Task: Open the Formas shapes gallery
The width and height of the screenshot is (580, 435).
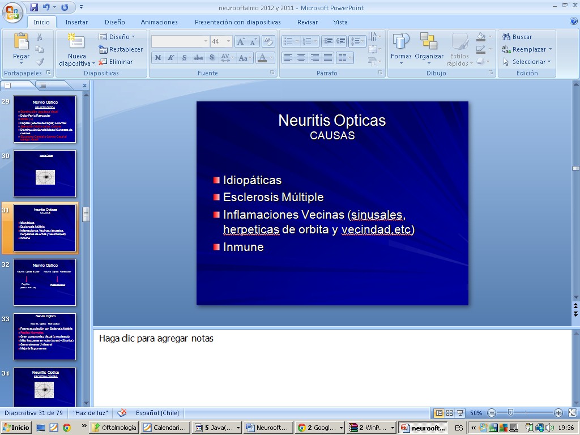Action: [x=401, y=42]
